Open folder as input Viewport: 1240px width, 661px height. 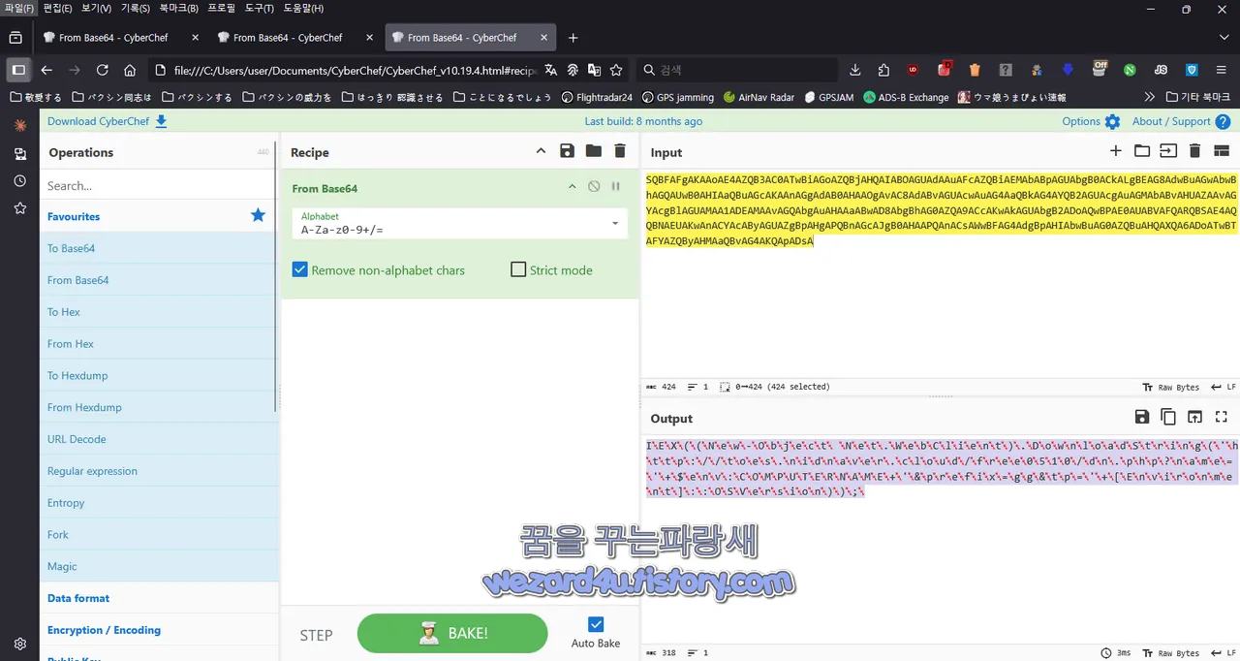(1142, 151)
